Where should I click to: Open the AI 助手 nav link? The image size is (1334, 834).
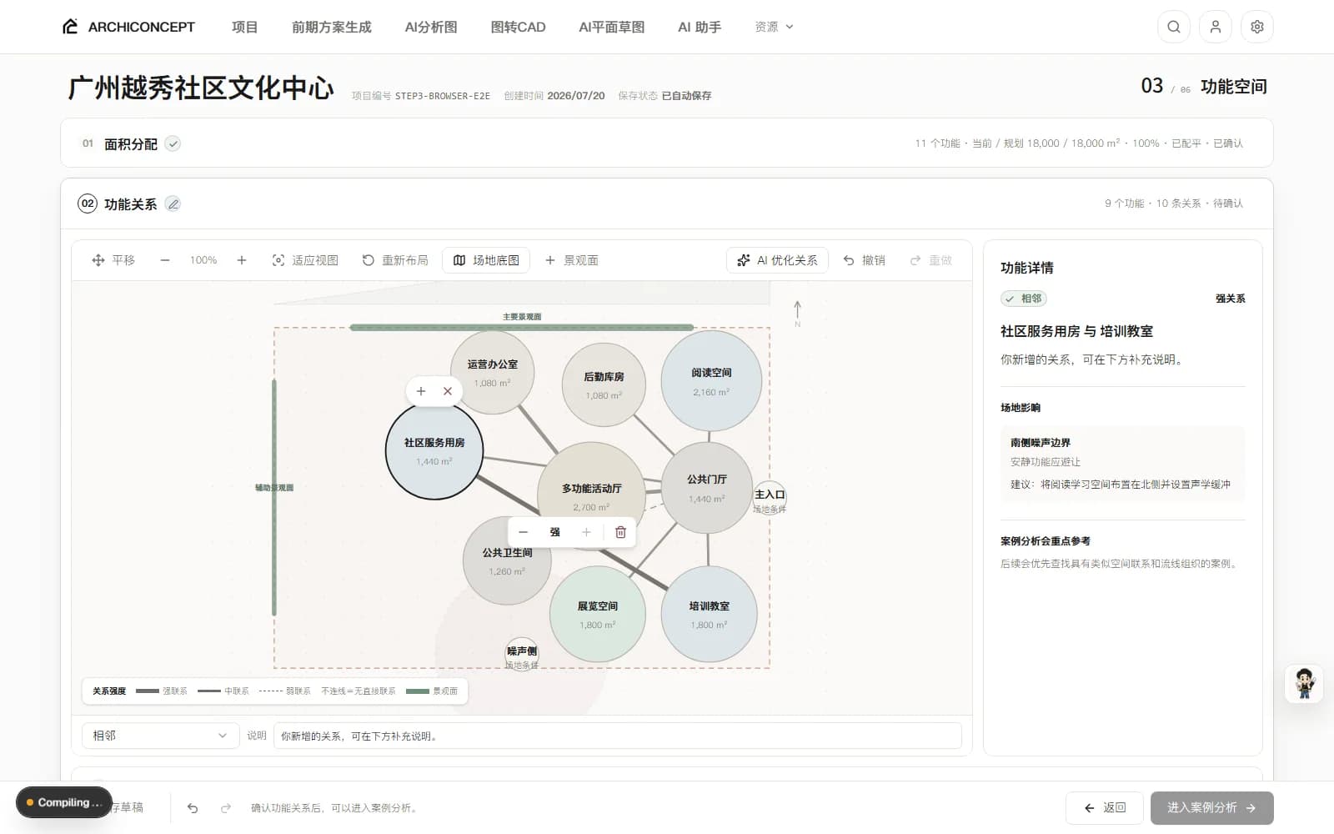(699, 27)
